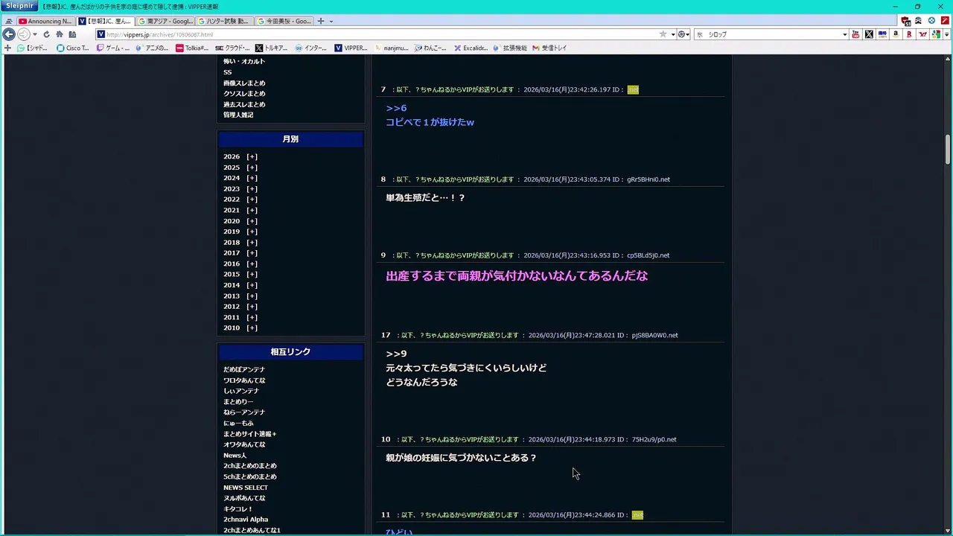
Task: Click the blue circular extension icon
Action: [x=931, y=21]
